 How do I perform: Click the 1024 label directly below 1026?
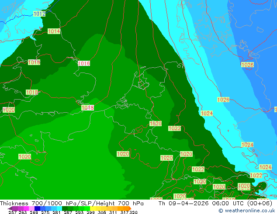coord(207,113)
